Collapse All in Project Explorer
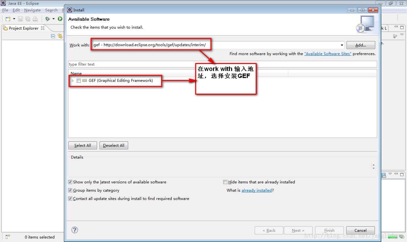Viewport: 407px width, 242px height. pos(53,36)
